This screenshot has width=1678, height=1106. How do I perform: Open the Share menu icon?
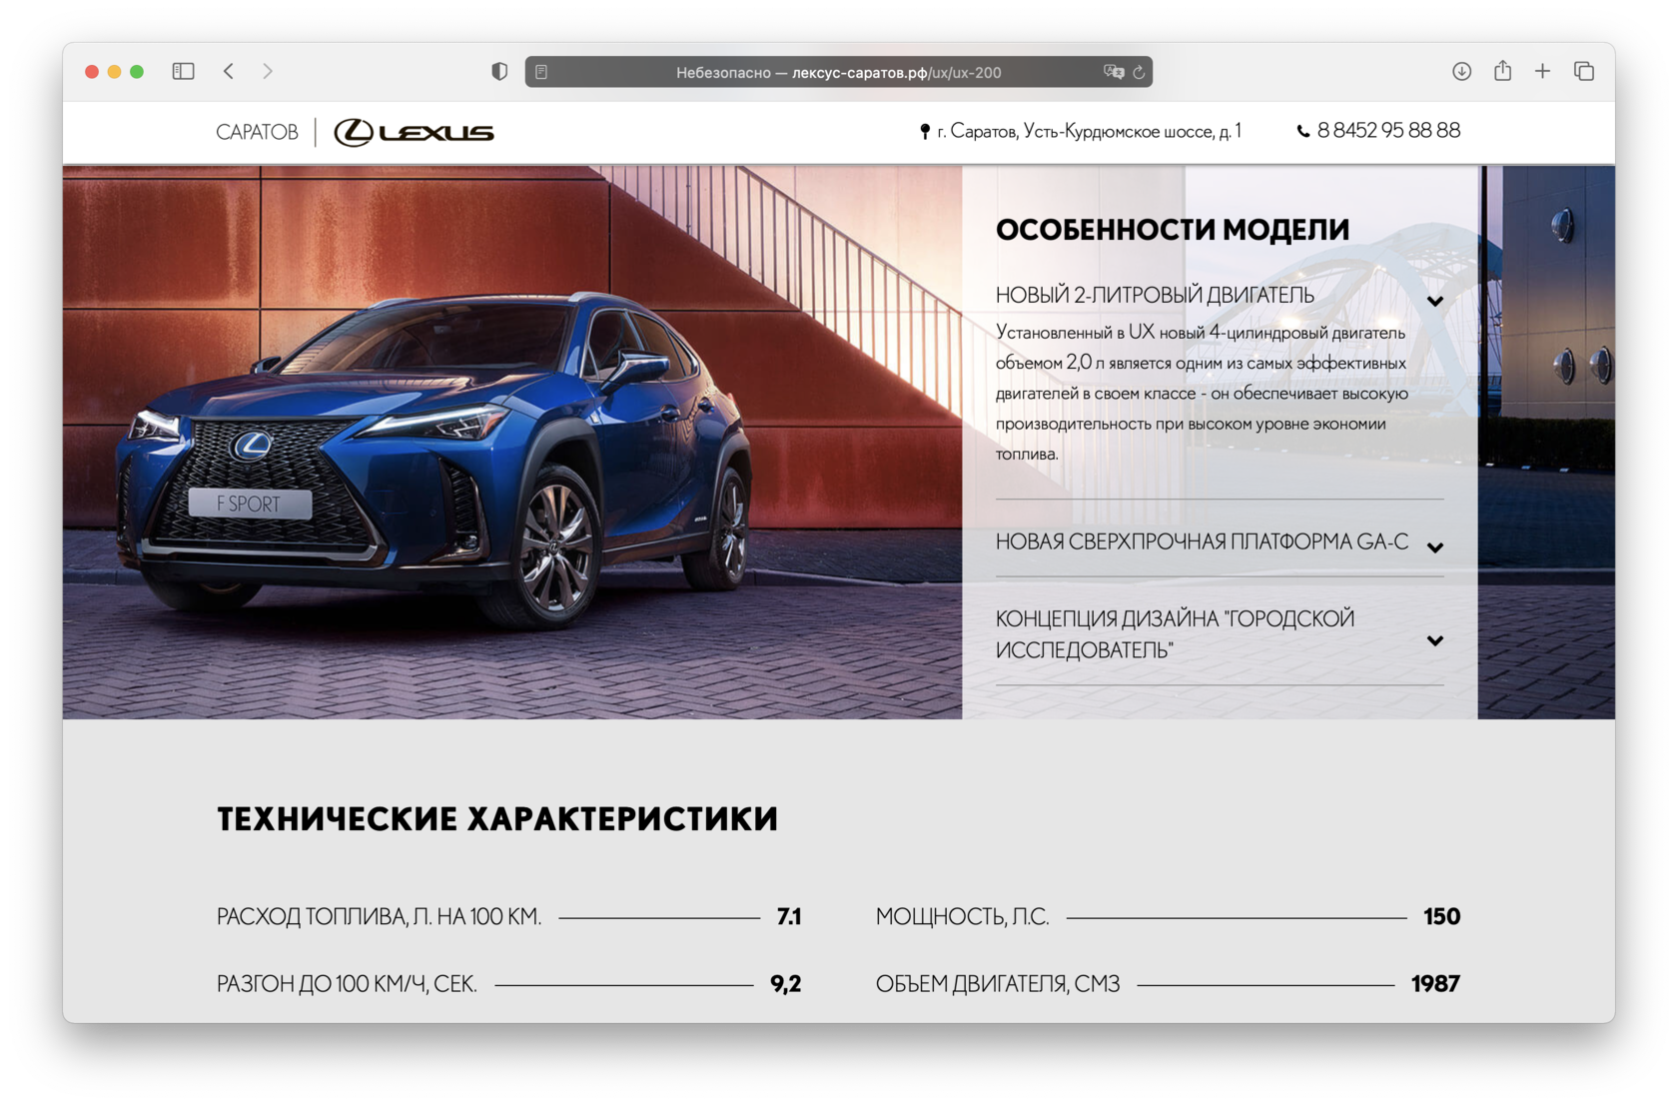coord(1502,70)
